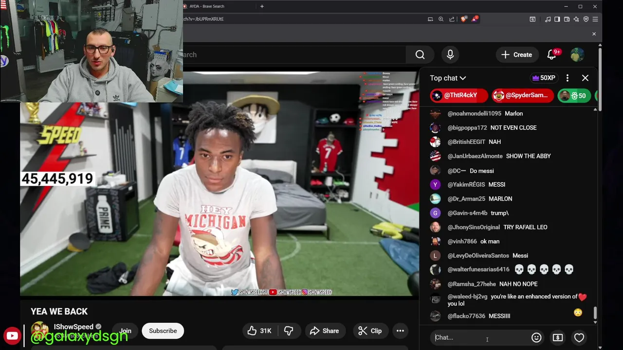The width and height of the screenshot is (623, 350).
Task: Dismiss the bar with the X below toolbar
Action: [x=594, y=34]
